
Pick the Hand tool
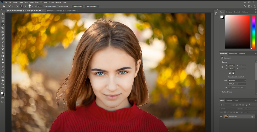click(3, 80)
